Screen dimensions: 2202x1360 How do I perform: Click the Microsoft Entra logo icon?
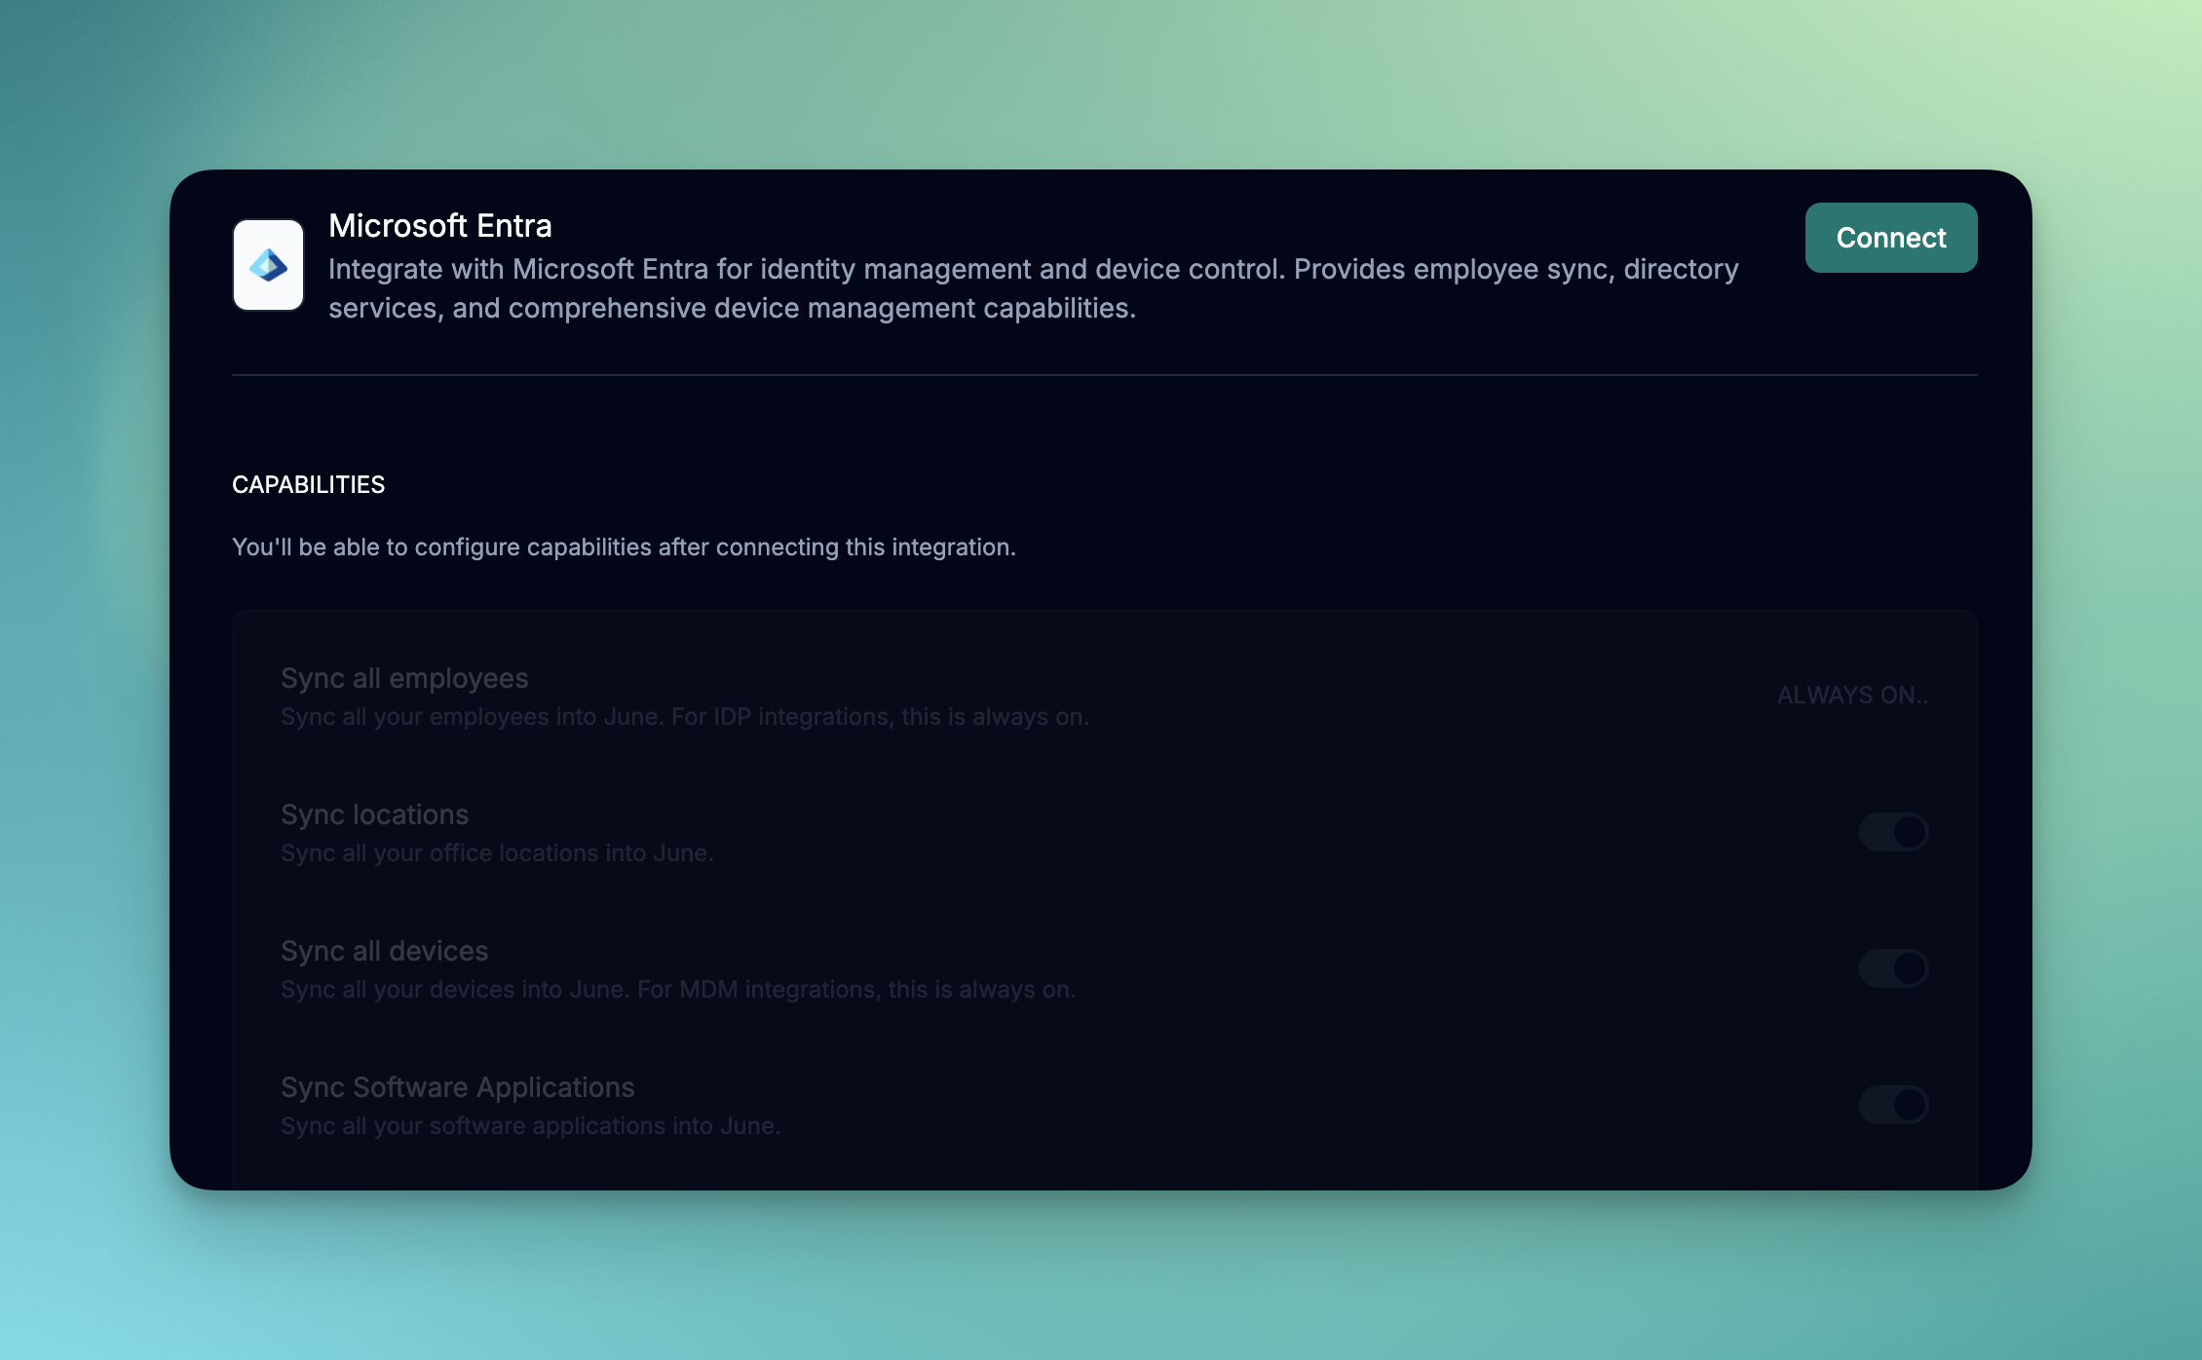point(268,265)
